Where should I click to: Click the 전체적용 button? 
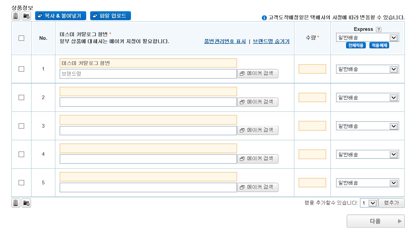(x=356, y=45)
